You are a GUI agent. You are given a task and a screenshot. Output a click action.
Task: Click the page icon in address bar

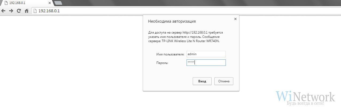(x=35, y=11)
